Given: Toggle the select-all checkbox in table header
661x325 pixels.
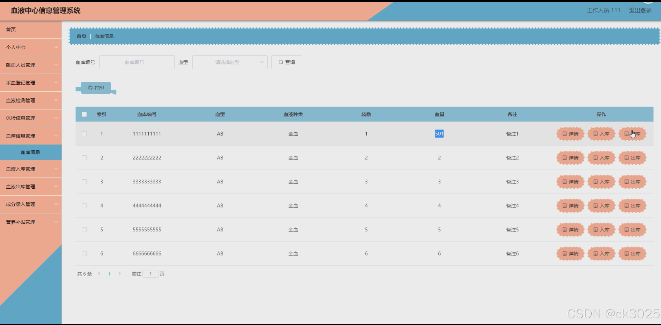Looking at the screenshot, I should [x=84, y=114].
